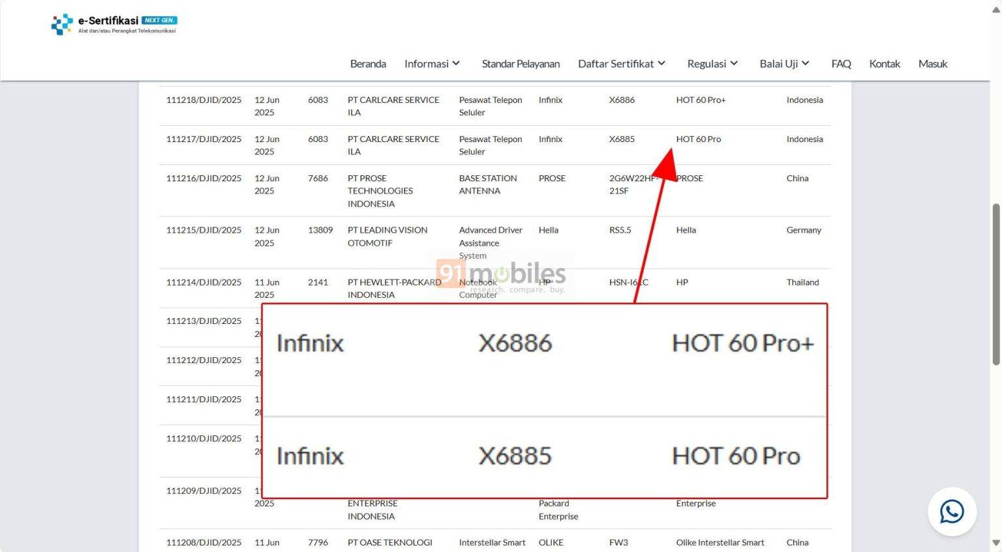Open the FAQ menu item
The width and height of the screenshot is (1002, 552).
[x=841, y=63]
